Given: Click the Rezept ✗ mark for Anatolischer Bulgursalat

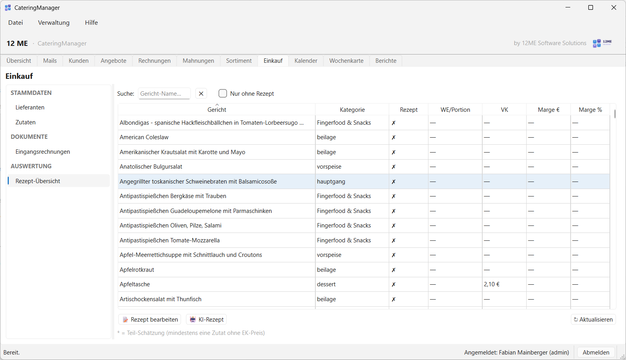Looking at the screenshot, I should [x=394, y=167].
